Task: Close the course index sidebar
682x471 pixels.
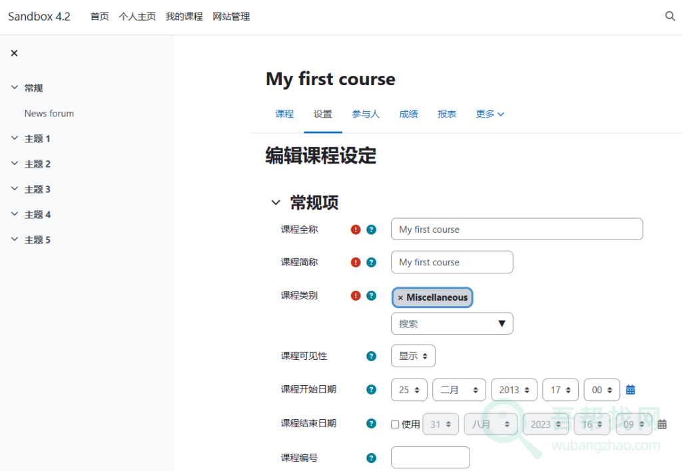Action: click(14, 53)
